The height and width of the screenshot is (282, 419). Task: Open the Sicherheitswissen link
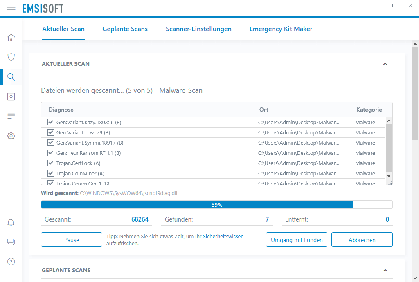223,236
